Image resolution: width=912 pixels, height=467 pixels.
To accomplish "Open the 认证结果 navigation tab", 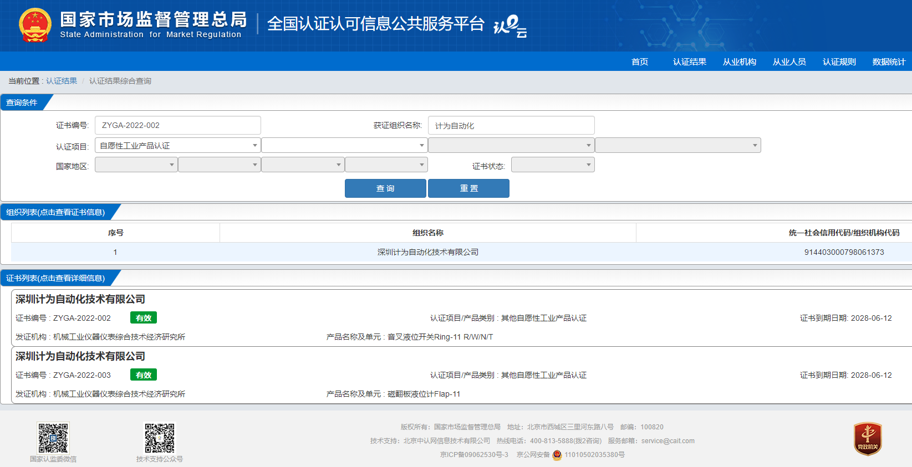I will click(690, 61).
